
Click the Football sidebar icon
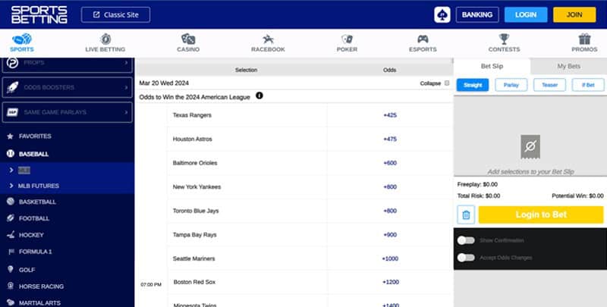tap(11, 218)
